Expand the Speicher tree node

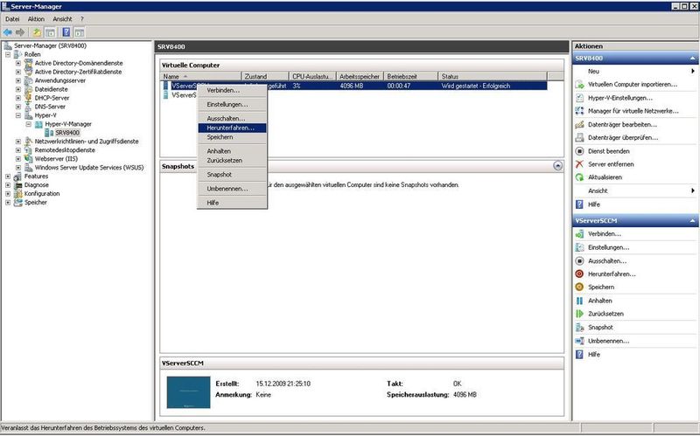tap(8, 203)
